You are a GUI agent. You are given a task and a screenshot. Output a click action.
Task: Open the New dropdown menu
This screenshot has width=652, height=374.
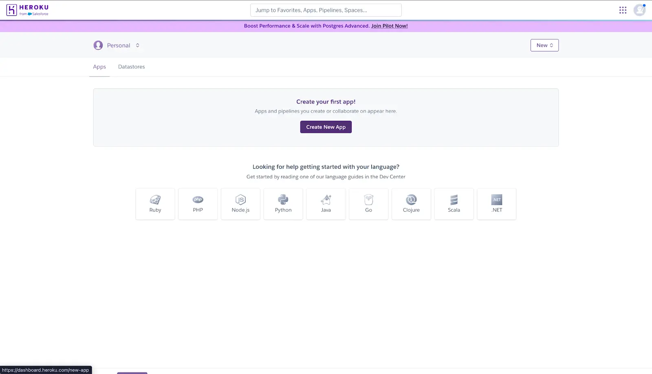click(x=544, y=45)
